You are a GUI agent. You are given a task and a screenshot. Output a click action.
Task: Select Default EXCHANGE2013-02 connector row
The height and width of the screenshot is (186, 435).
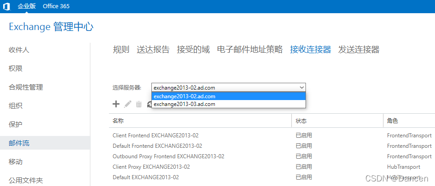(x=272, y=177)
